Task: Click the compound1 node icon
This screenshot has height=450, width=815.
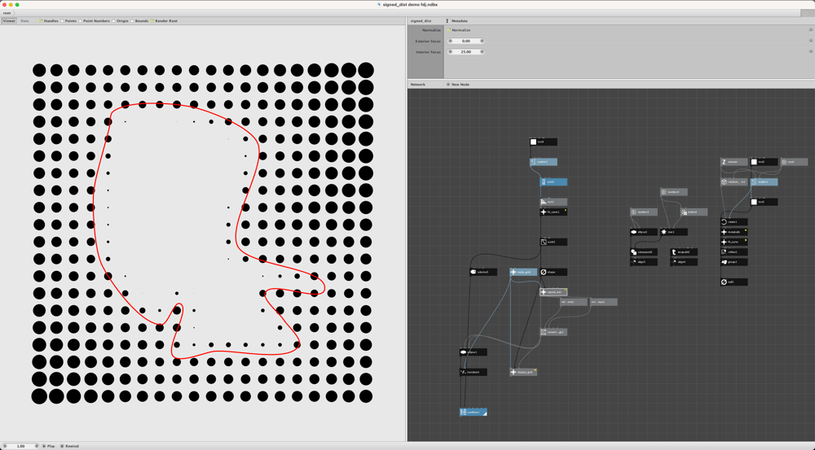Action: (633, 252)
